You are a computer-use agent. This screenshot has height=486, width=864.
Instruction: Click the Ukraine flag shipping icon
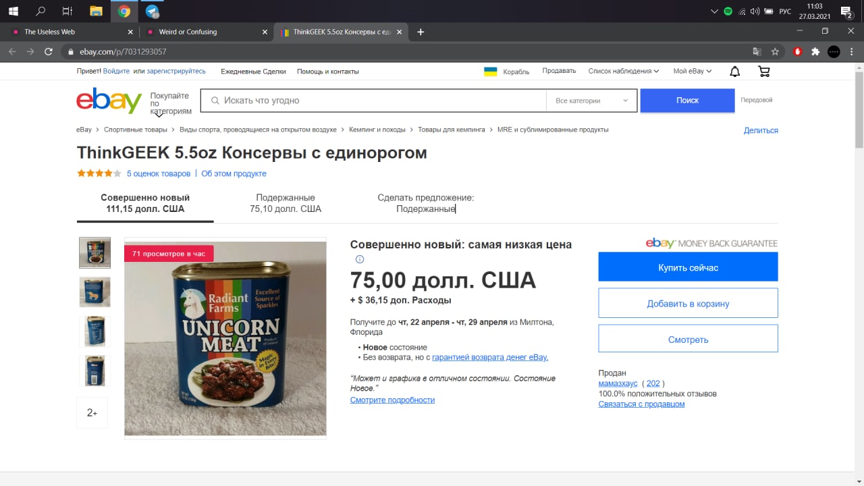(491, 72)
